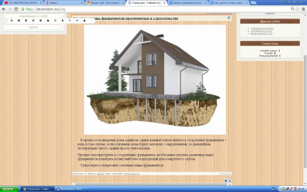Viewport: 307px width, 192px height.
Task: Click the browser reload button
Action: [16, 9]
